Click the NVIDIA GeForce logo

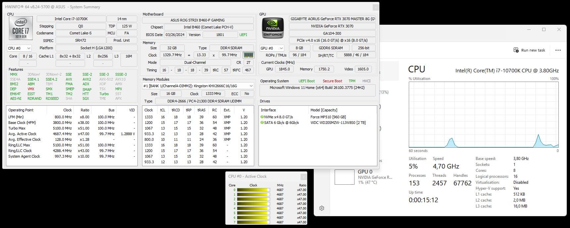tap(273, 28)
